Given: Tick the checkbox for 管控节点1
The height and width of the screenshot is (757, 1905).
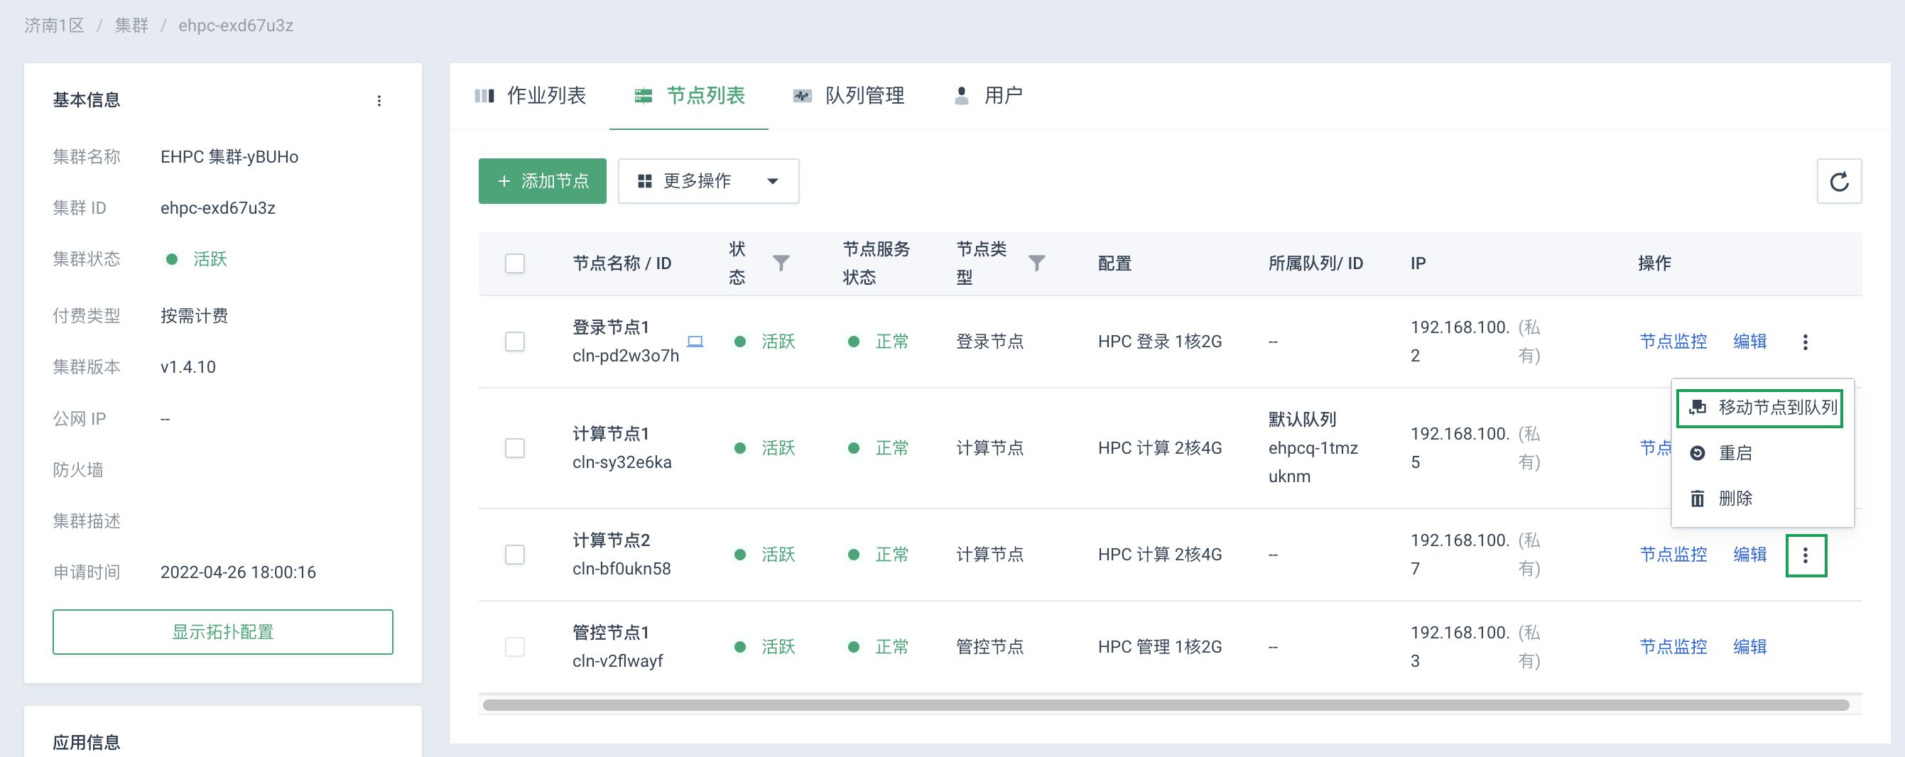Looking at the screenshot, I should point(515,647).
